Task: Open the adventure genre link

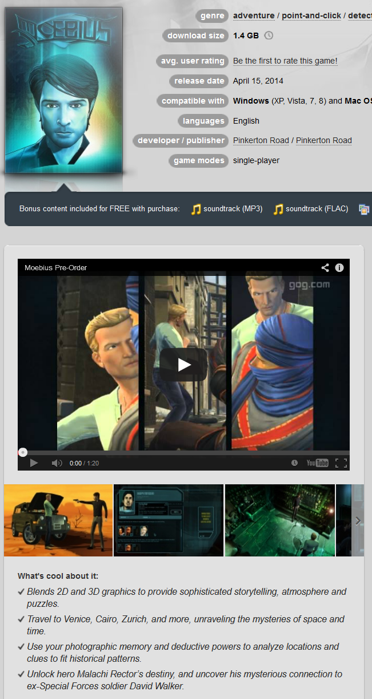Action: [x=254, y=15]
